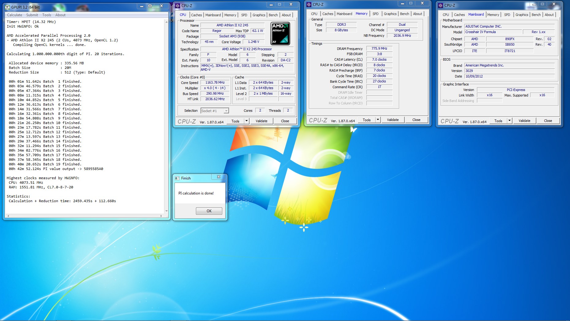Expand the Socket #1 selection dropdown
Screen dimensions: 570x321
pos(226,111)
